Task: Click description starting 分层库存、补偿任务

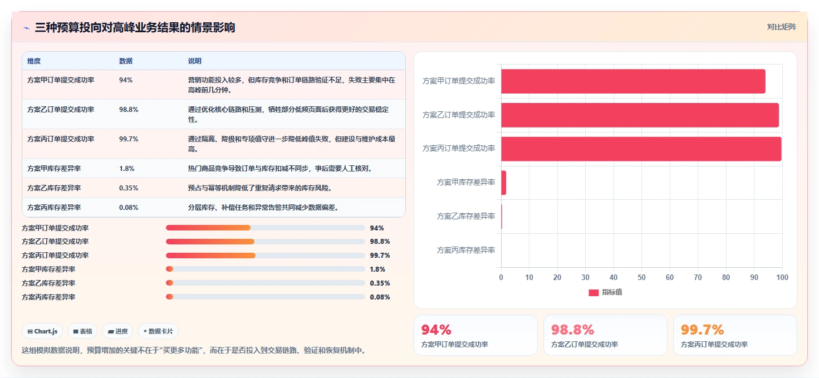Action: [263, 207]
